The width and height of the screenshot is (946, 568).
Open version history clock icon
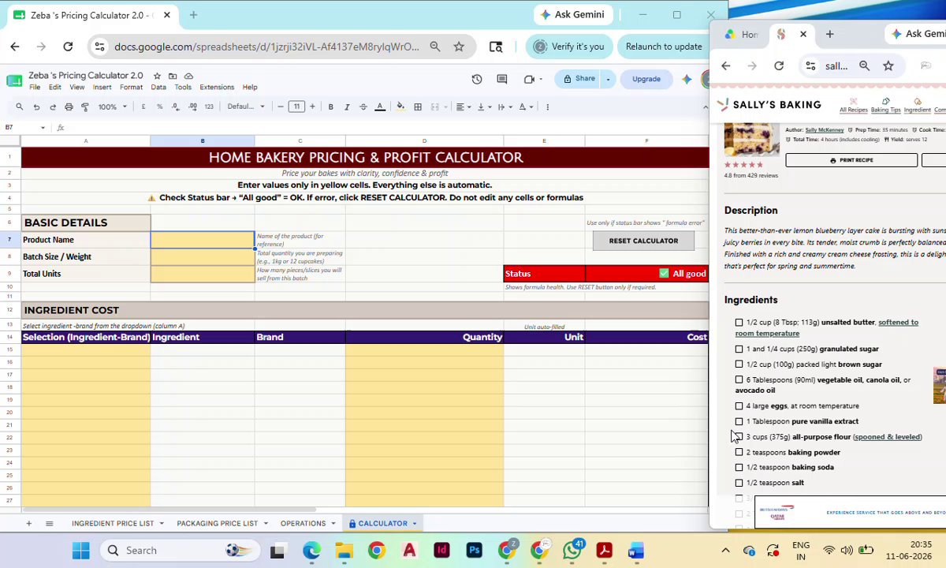coord(477,79)
